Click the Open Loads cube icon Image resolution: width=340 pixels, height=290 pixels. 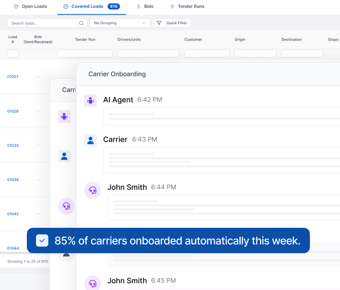[16, 6]
